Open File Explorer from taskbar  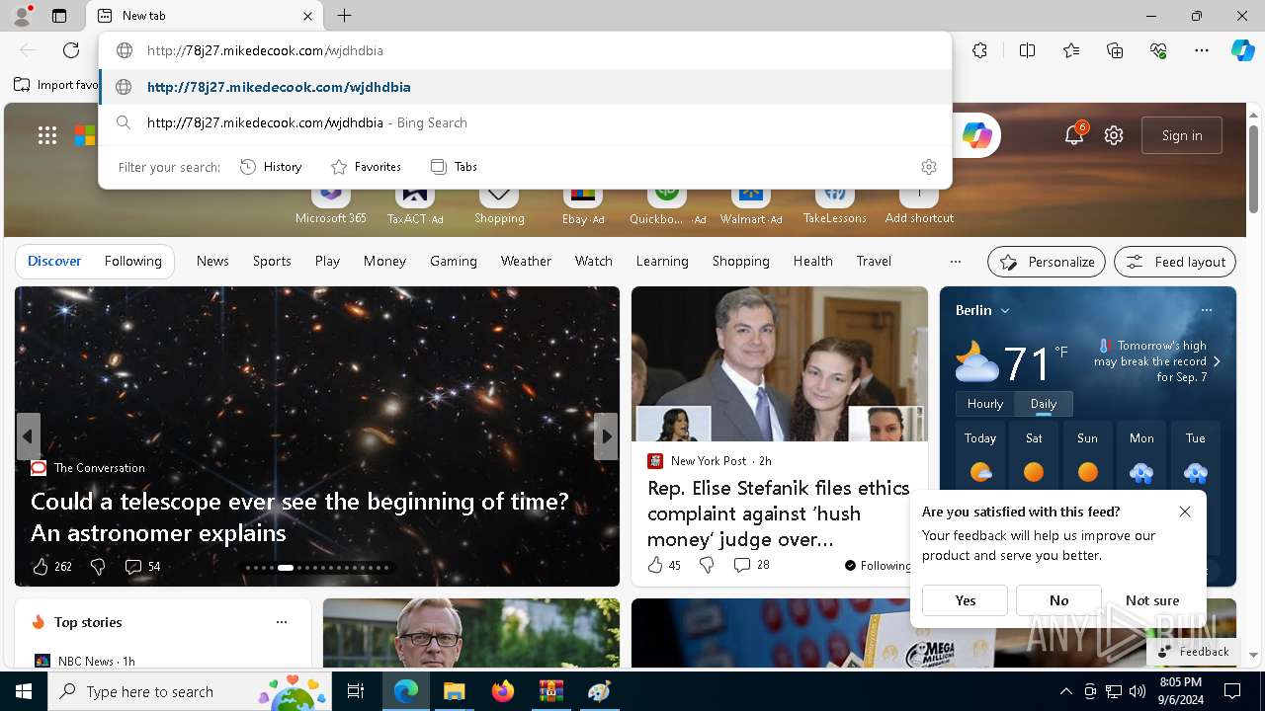[x=454, y=691]
